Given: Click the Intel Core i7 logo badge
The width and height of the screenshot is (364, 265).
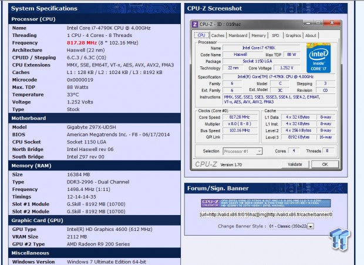Looking at the screenshot, I should [x=318, y=58].
